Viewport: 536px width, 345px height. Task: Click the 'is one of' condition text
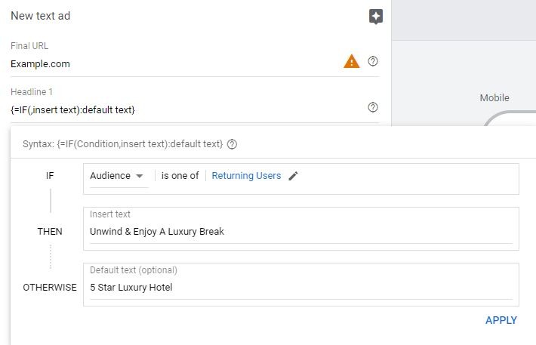[180, 176]
